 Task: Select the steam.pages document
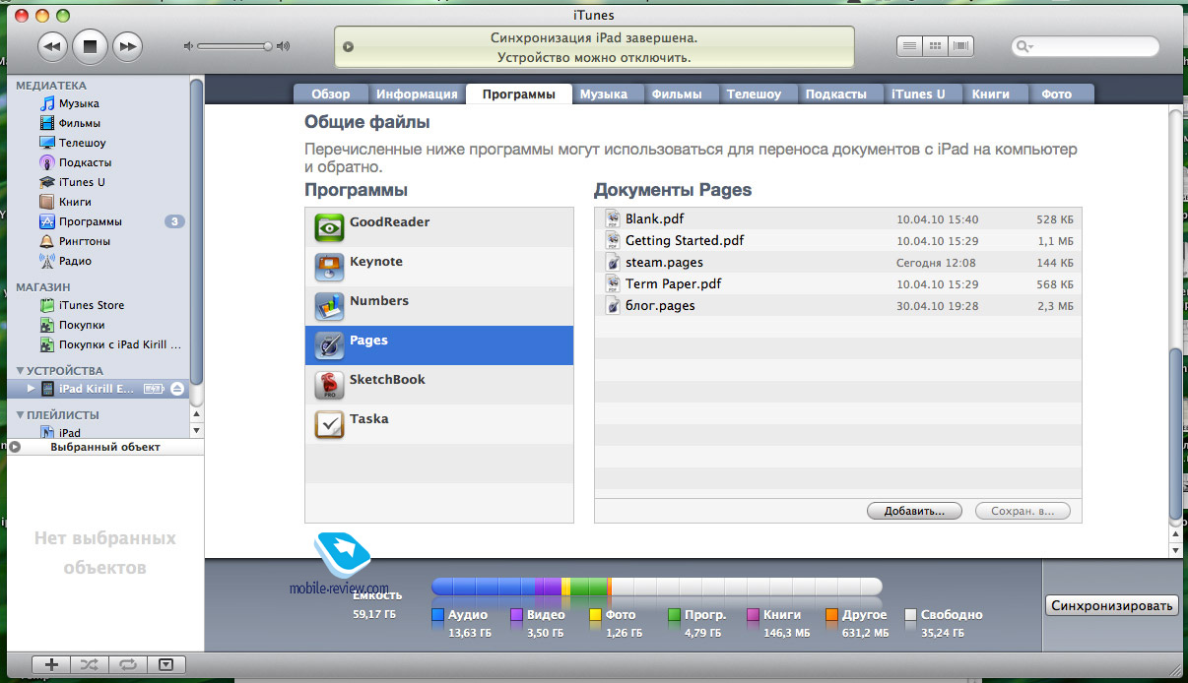[838, 262]
